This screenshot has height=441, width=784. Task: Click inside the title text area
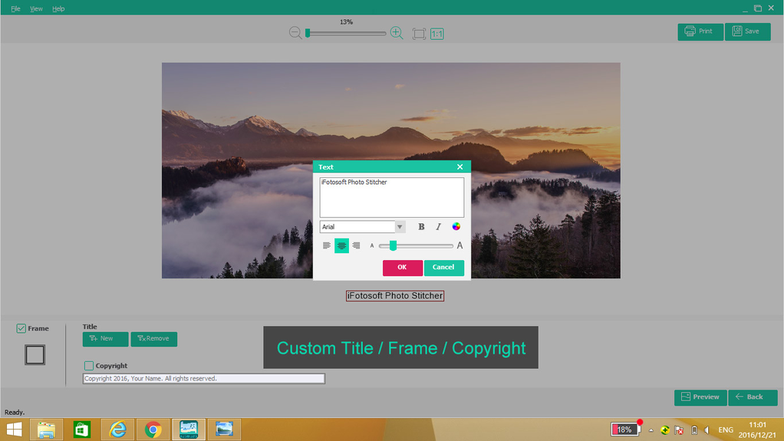pyautogui.click(x=392, y=197)
